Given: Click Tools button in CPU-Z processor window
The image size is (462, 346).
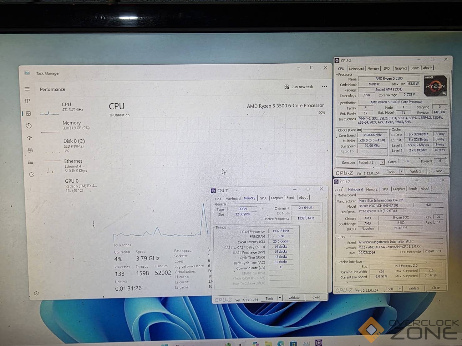Looking at the screenshot, I should pyautogui.click(x=391, y=172).
